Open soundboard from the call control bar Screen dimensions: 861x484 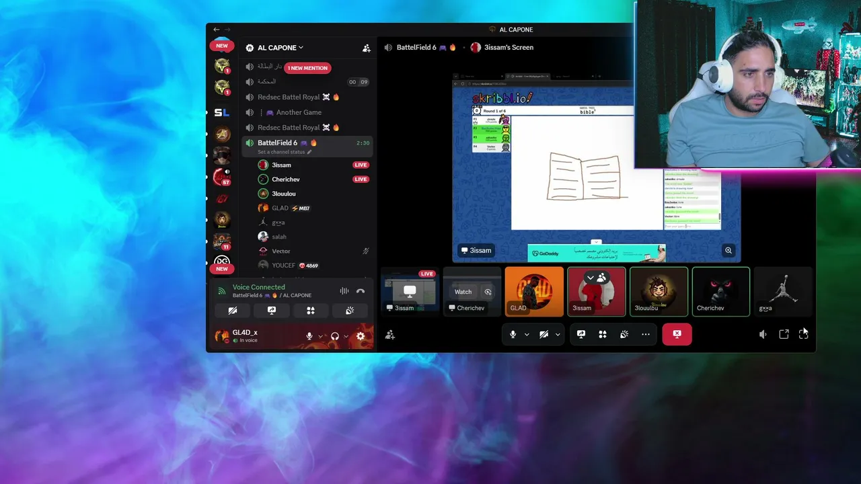click(624, 334)
